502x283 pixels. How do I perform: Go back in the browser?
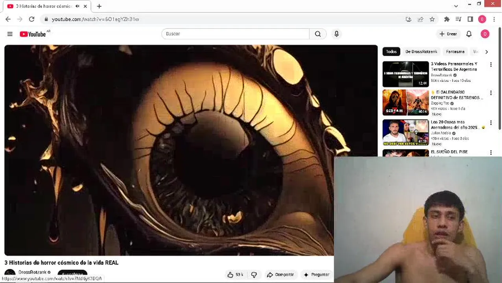(x=8, y=19)
